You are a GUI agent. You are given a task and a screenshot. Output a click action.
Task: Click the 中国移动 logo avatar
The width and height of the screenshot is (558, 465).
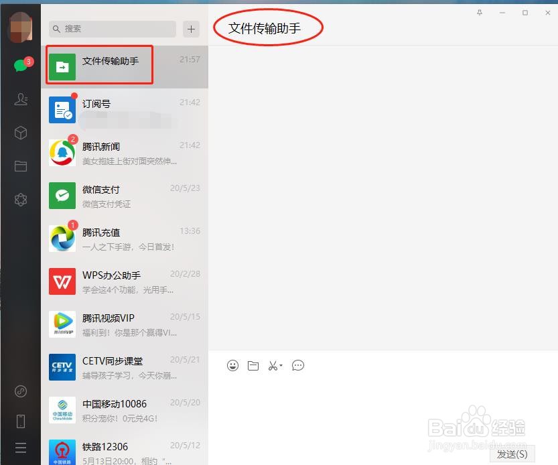pyautogui.click(x=62, y=410)
